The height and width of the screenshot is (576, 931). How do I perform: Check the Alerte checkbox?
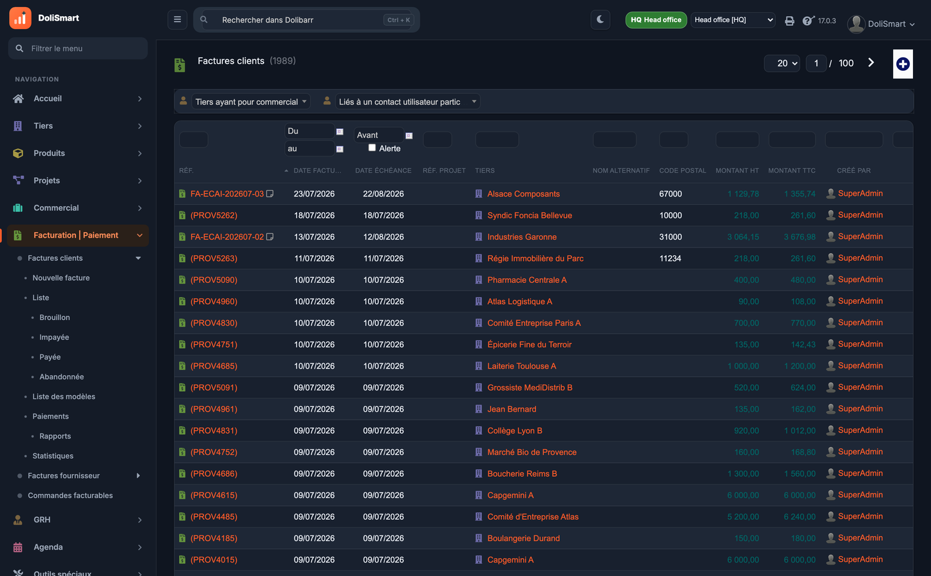(x=372, y=148)
